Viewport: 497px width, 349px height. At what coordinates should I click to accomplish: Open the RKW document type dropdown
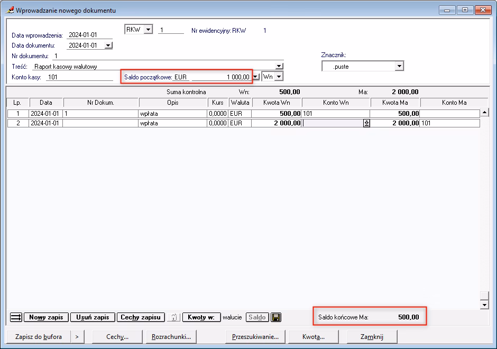pos(148,30)
